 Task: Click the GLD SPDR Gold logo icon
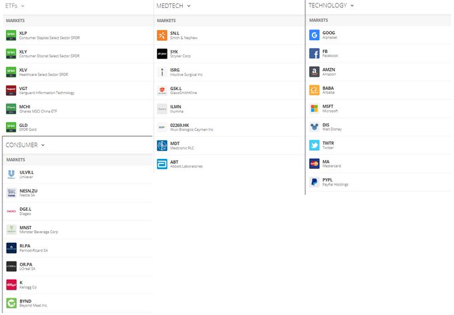point(11,127)
